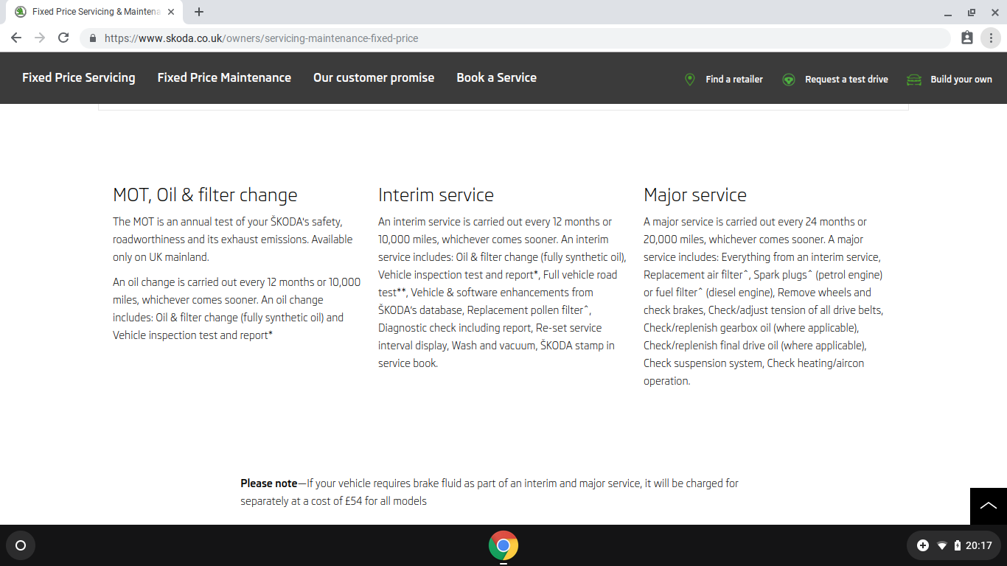Click the clock showing 20:17

tap(978, 545)
